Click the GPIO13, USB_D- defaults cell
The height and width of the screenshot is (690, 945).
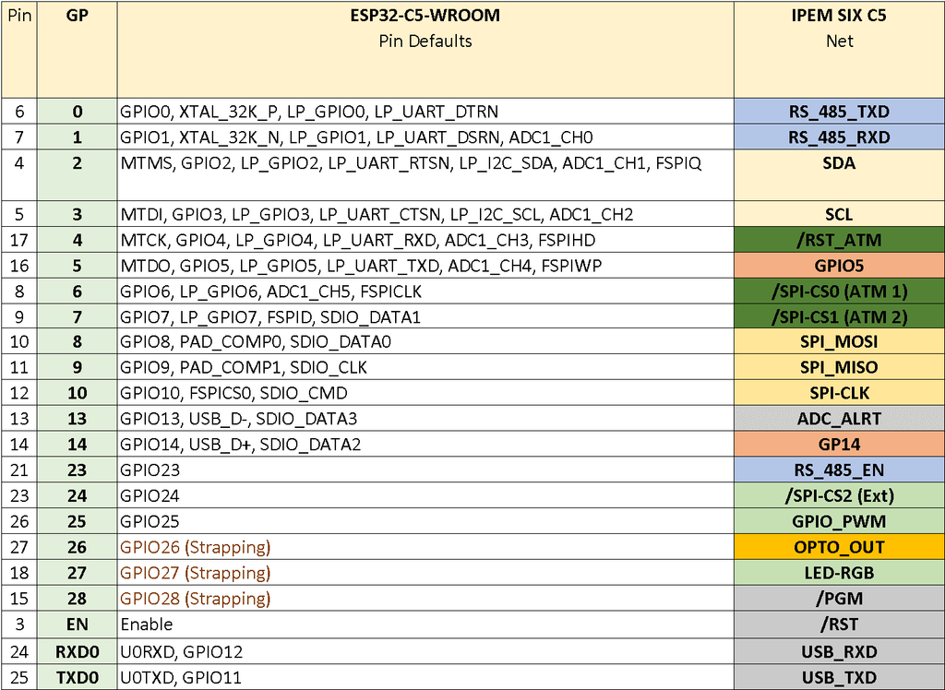pyautogui.click(x=425, y=419)
